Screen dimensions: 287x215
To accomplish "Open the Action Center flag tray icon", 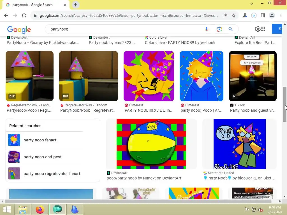I will pyautogui.click(x=247, y=210).
